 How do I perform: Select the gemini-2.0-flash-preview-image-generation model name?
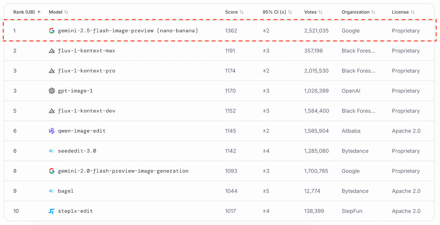pos(123,171)
